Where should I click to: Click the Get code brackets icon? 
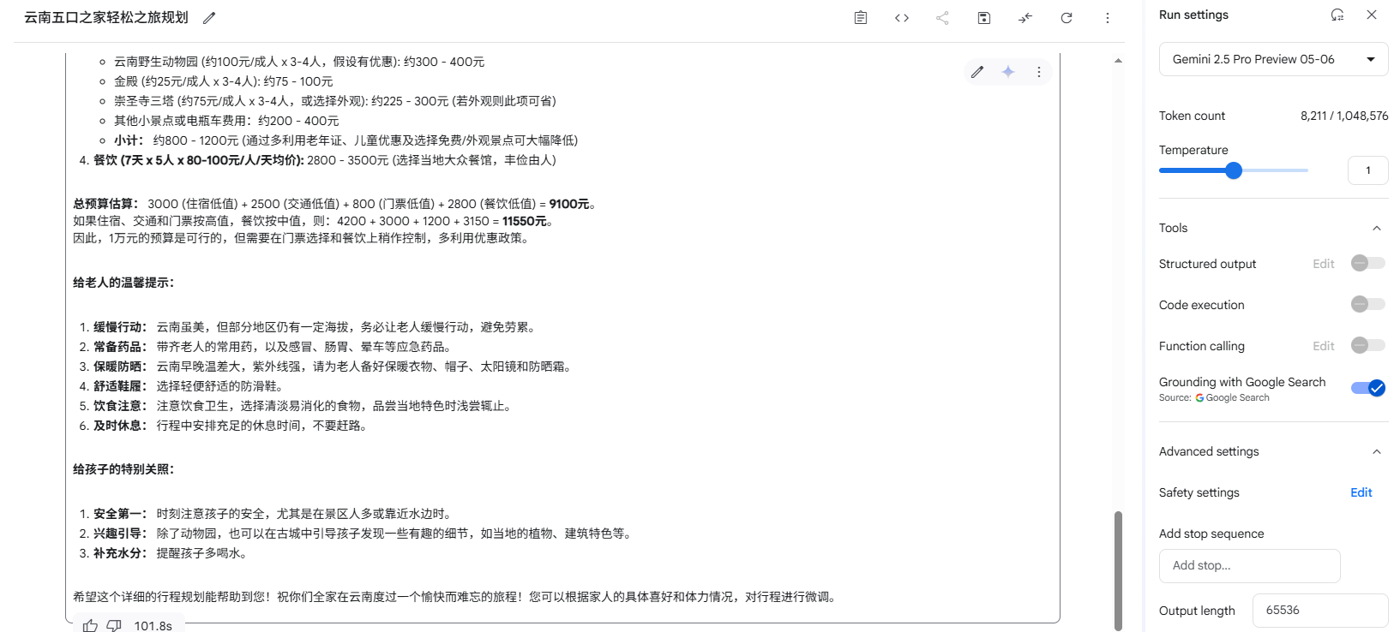pyautogui.click(x=902, y=18)
